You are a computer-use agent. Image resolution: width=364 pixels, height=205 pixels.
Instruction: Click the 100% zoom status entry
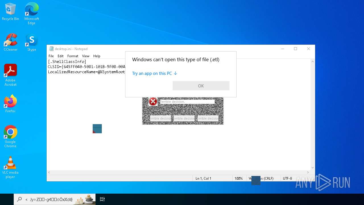click(x=239, y=179)
